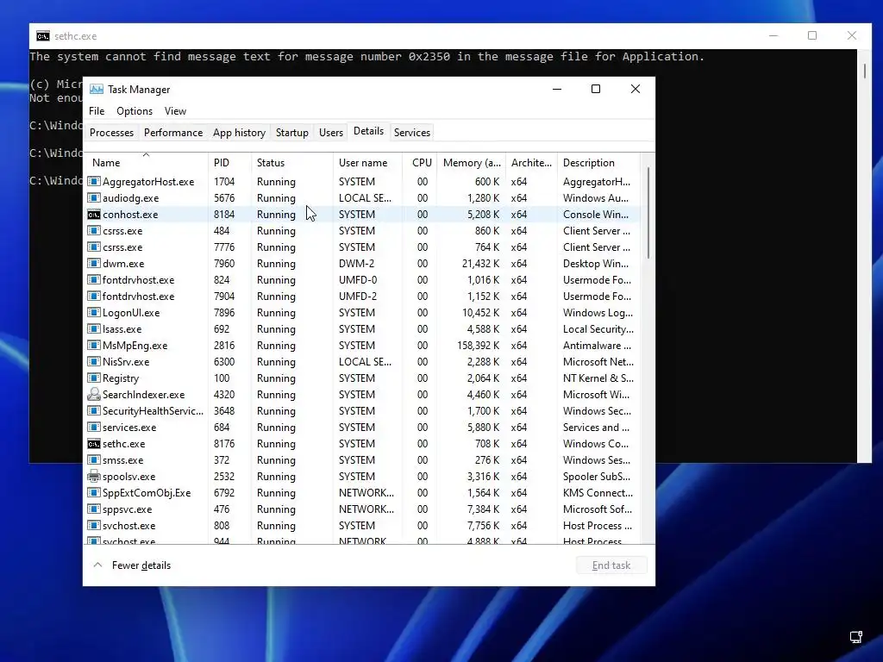Open the View menu
Viewport: 883px width, 662px height.
tap(175, 111)
